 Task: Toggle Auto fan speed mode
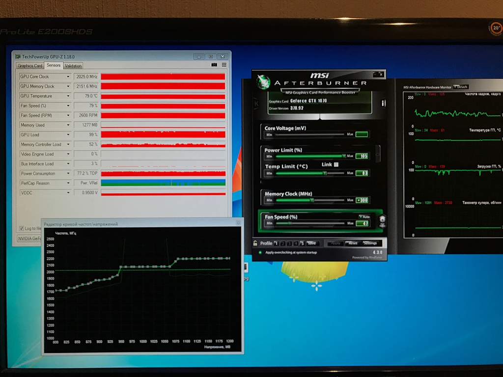(x=364, y=216)
